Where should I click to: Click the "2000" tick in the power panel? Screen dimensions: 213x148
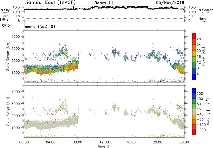(16, 60)
